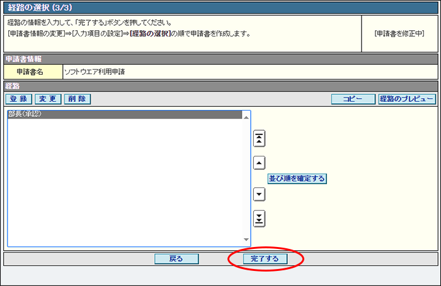Click the [申請書を修正中] status text
Image resolution: width=441 pixels, height=286 pixels.
click(399, 34)
